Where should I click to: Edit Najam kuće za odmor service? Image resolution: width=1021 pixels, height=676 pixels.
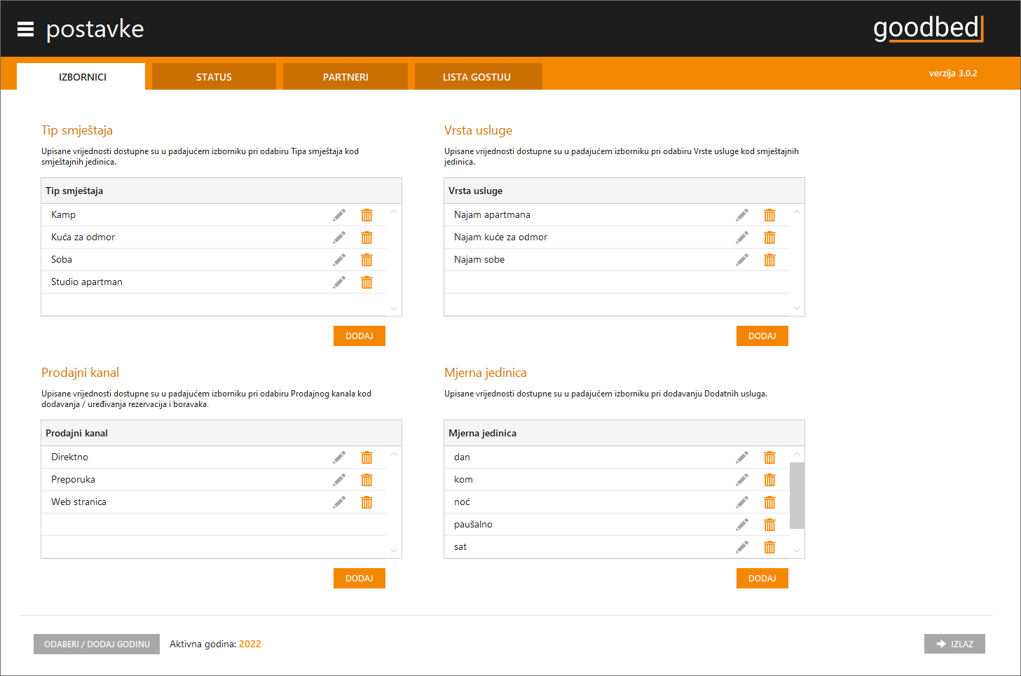point(742,237)
